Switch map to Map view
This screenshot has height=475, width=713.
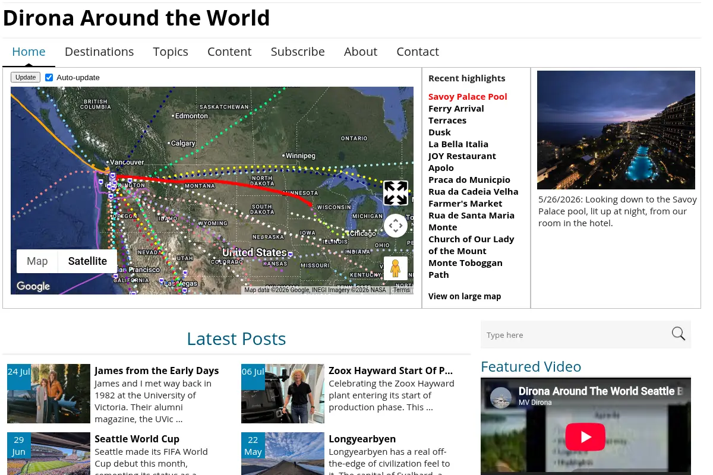[x=37, y=261]
